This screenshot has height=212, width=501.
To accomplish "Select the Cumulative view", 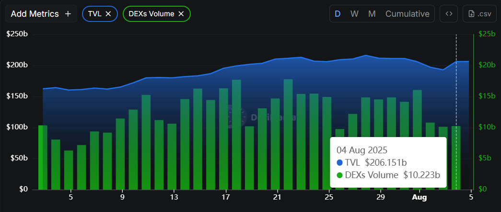I will pos(408,14).
